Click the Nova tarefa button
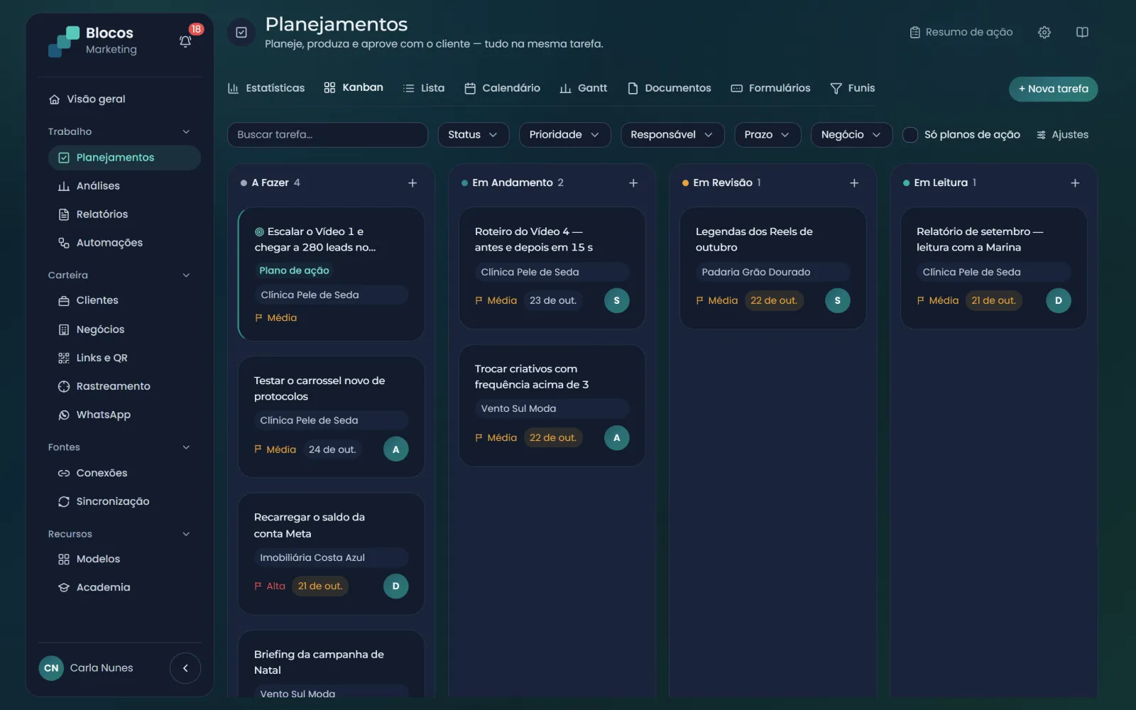The width and height of the screenshot is (1136, 710). 1053,89
